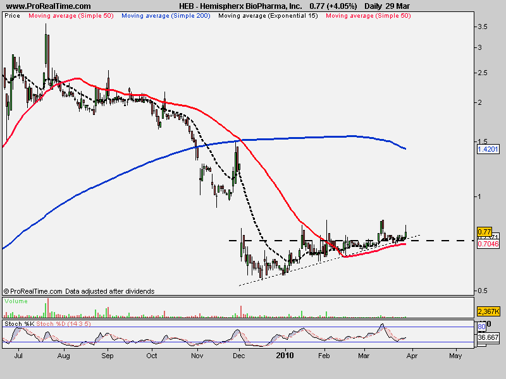Click the Sep date axis label
This screenshot has width=506, height=379.
[x=108, y=356]
